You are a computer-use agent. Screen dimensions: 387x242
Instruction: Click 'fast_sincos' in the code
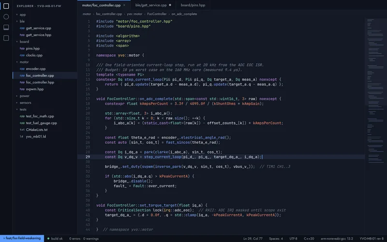178,142
